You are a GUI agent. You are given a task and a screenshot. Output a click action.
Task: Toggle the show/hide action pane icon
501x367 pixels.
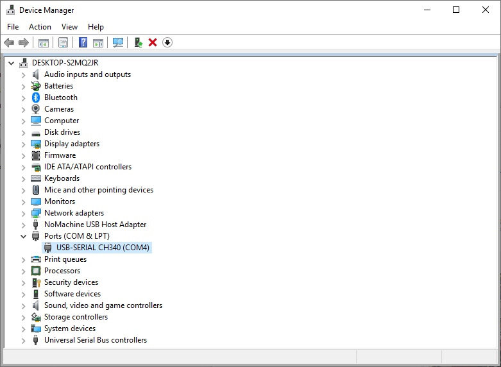coord(98,42)
